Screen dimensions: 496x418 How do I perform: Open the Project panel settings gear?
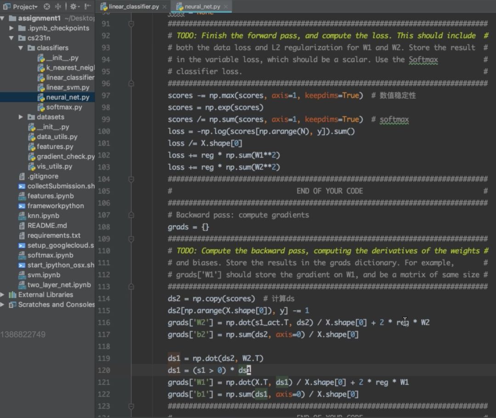[x=73, y=6]
